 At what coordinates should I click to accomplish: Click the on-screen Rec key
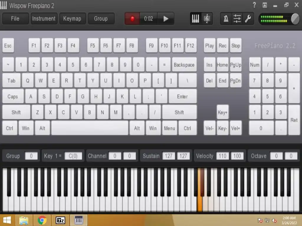point(222,46)
